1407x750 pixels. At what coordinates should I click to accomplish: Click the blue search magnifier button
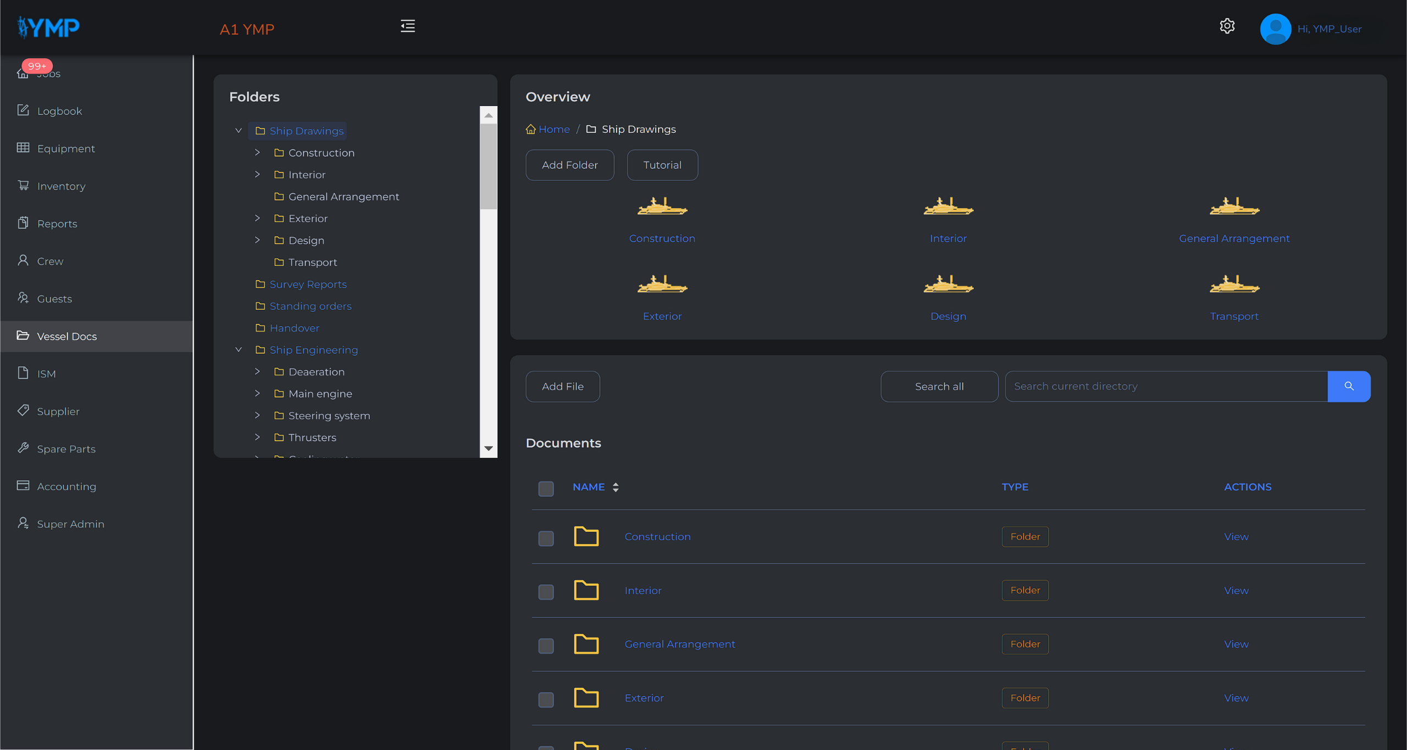(x=1348, y=386)
